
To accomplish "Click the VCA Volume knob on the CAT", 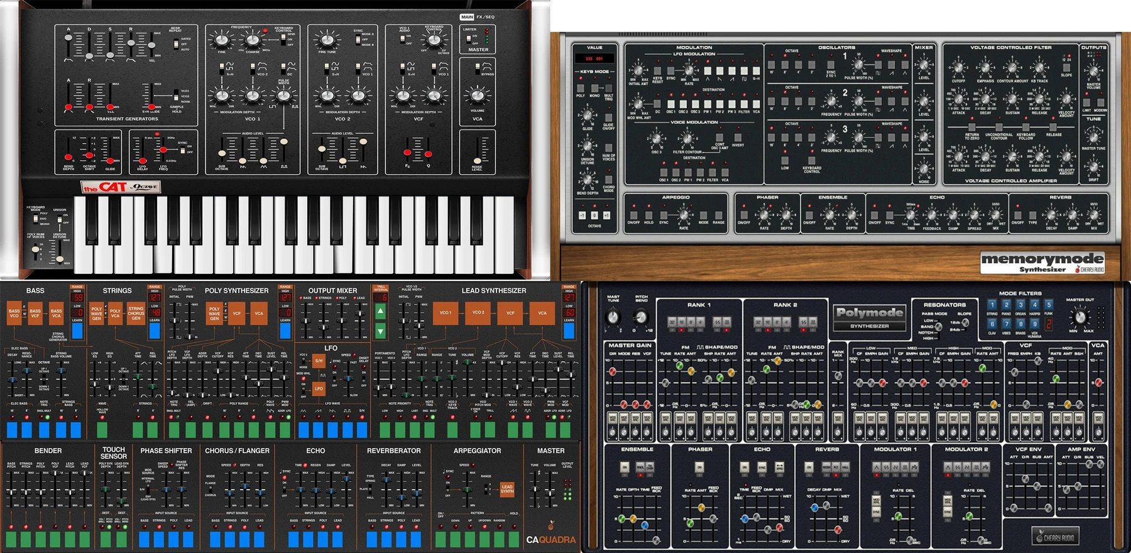I will (478, 96).
